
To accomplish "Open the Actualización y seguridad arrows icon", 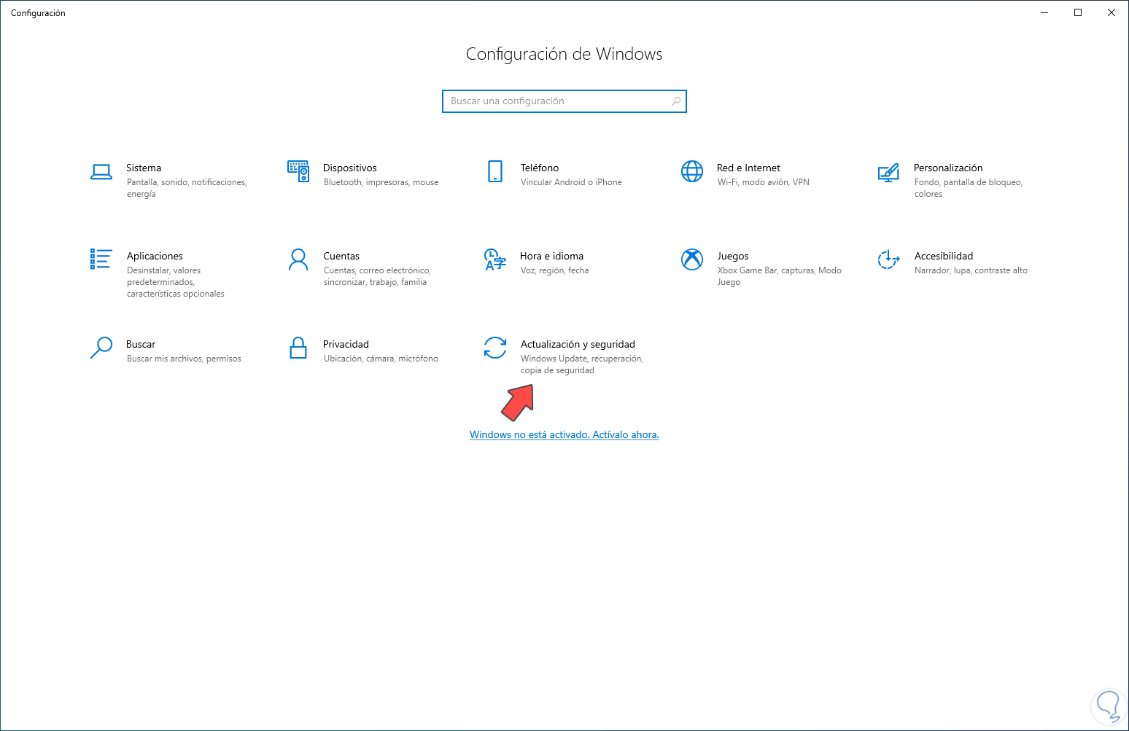I will (x=495, y=348).
